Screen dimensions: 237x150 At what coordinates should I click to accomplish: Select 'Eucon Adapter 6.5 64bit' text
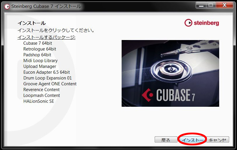tap(47, 72)
